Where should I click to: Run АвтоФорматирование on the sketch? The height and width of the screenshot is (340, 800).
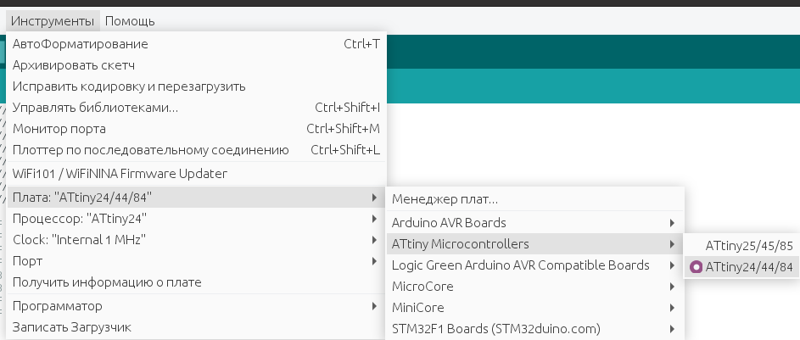point(81,44)
